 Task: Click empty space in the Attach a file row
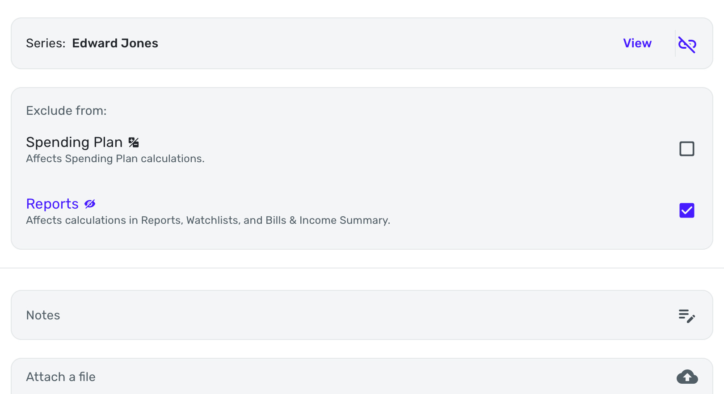(380, 377)
